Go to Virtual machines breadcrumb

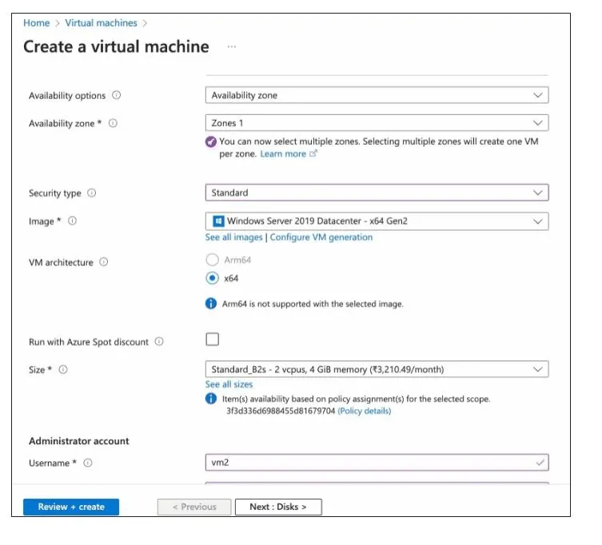[101, 23]
